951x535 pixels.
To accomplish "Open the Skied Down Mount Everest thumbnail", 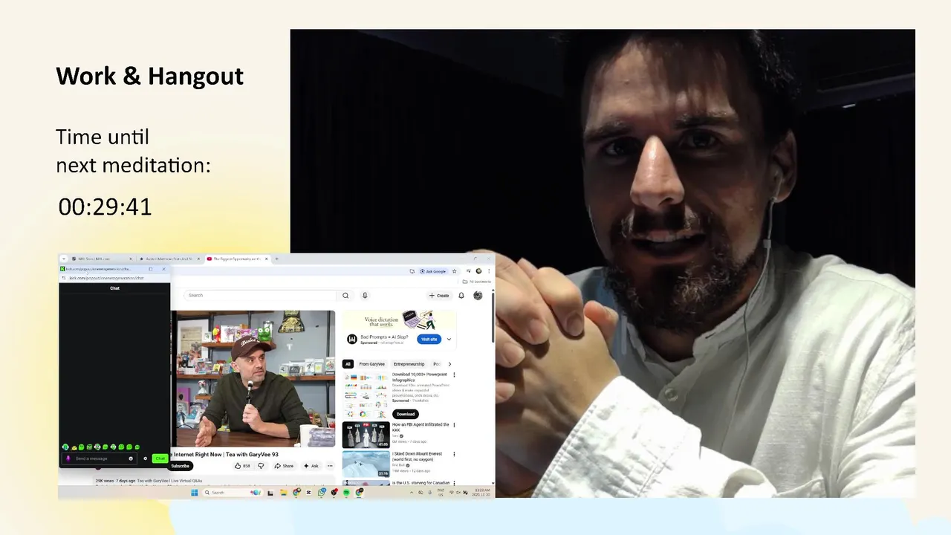I will click(366, 464).
